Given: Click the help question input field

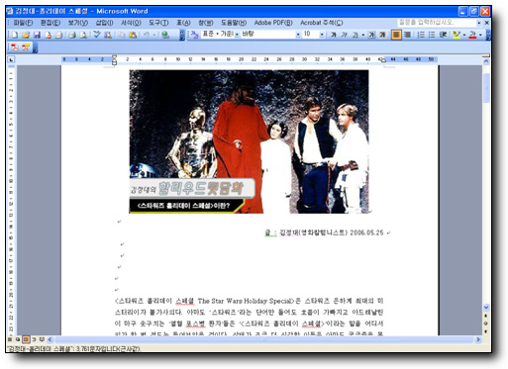Looking at the screenshot, I should point(437,23).
